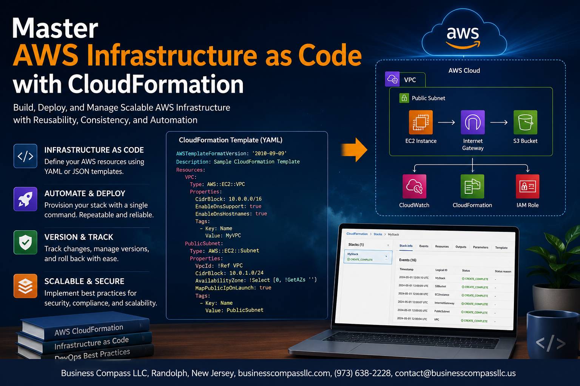
Task: Click the MyStack breadcrumb text
Action: (x=393, y=234)
